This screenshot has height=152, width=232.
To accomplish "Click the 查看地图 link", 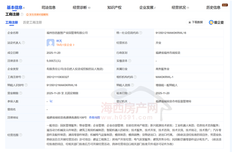I will [x=94, y=117].
